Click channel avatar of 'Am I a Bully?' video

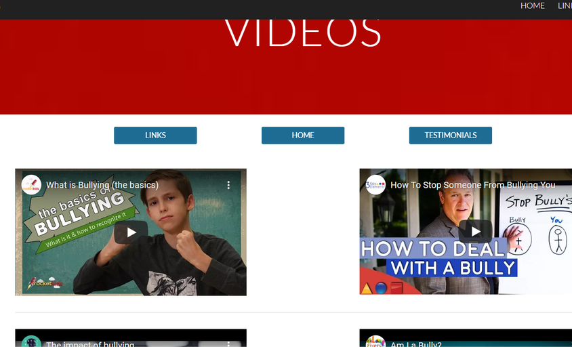tap(375, 344)
